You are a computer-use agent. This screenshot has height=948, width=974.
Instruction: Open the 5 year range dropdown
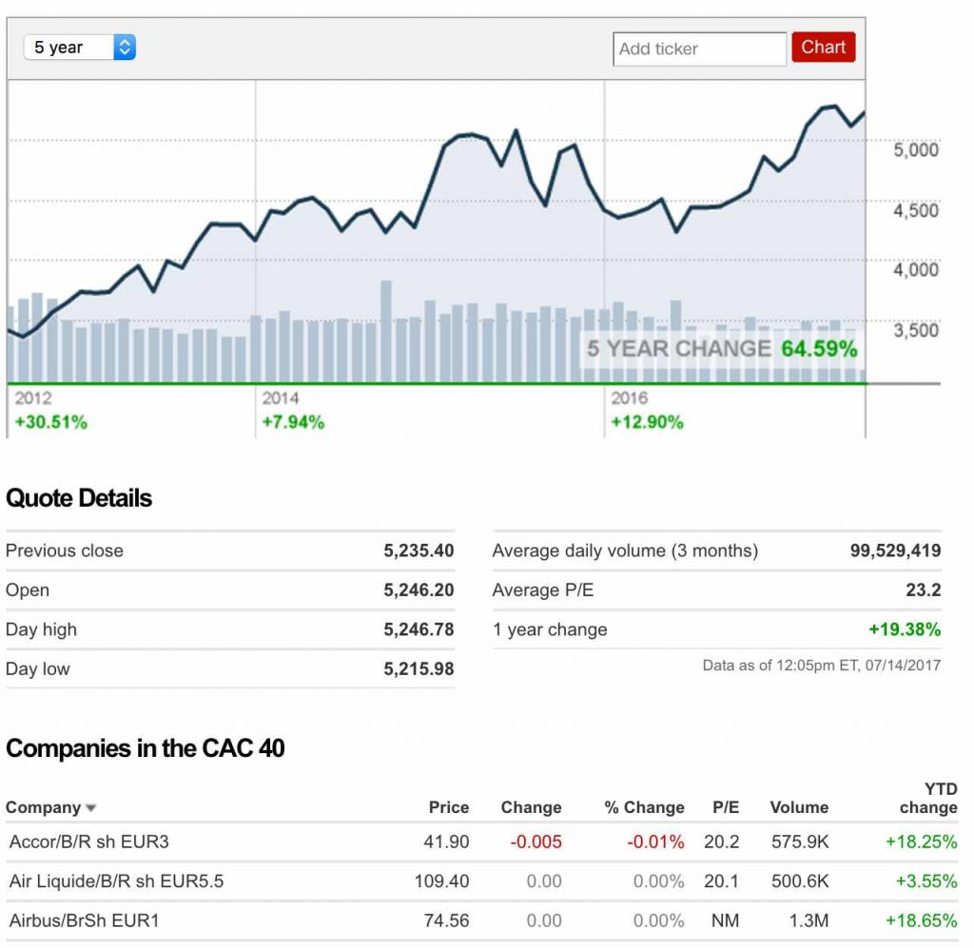pyautogui.click(x=79, y=48)
